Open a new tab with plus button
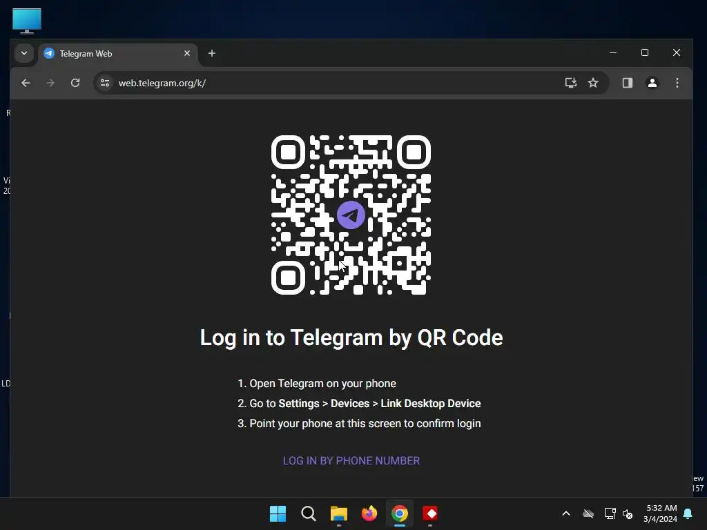 [212, 53]
